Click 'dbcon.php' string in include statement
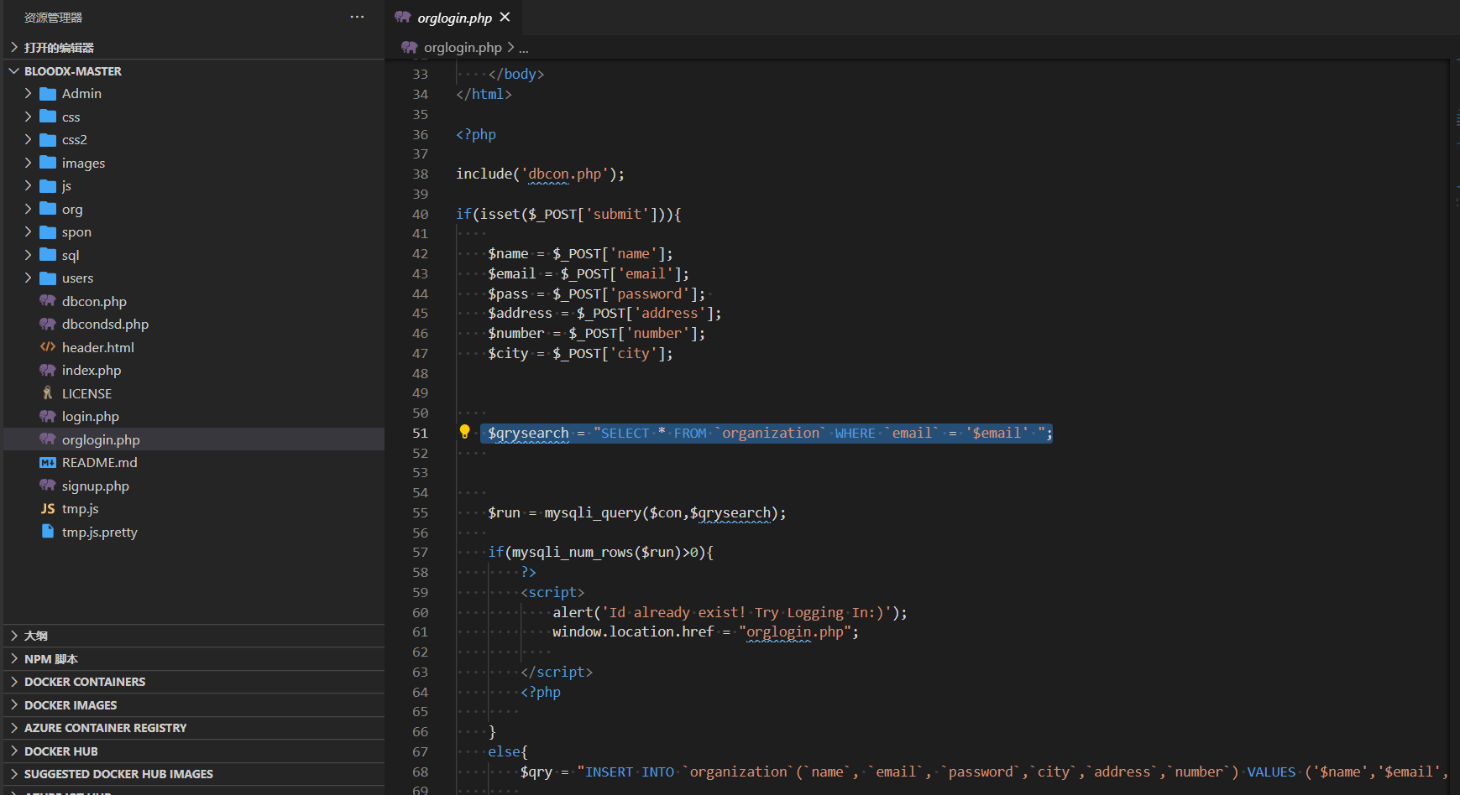Image resolution: width=1460 pixels, height=795 pixels. 565,174
